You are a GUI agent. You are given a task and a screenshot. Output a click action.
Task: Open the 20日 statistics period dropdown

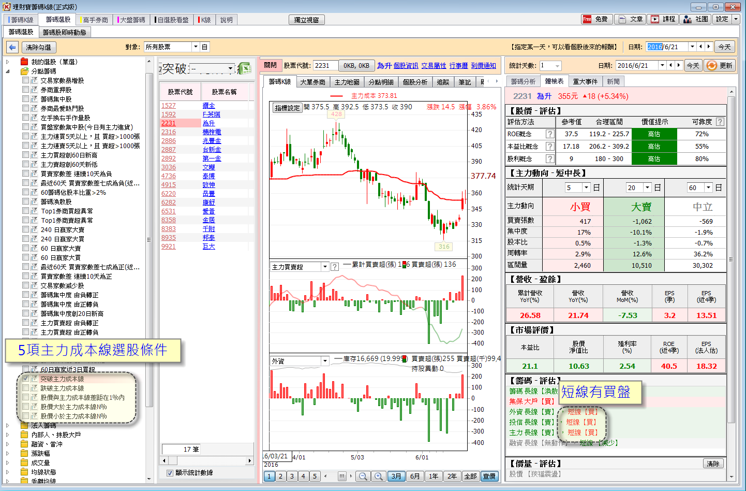coord(647,187)
